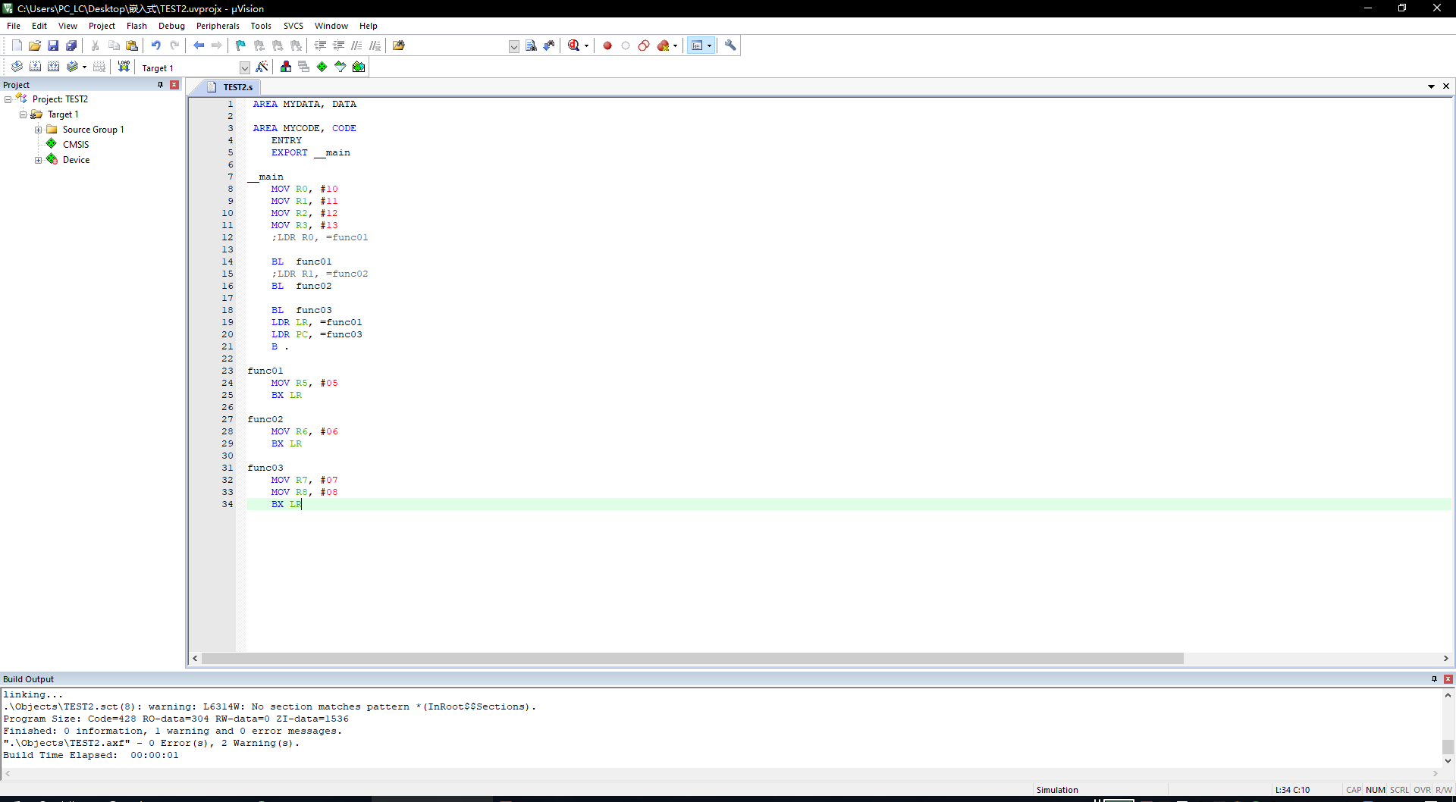This screenshot has height=802, width=1456.
Task: Open the Window menu
Action: 331,26
